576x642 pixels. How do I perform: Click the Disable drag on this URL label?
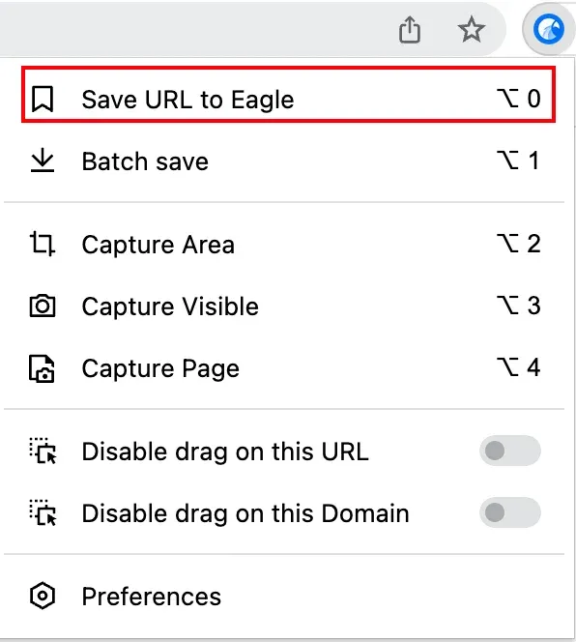click(225, 452)
